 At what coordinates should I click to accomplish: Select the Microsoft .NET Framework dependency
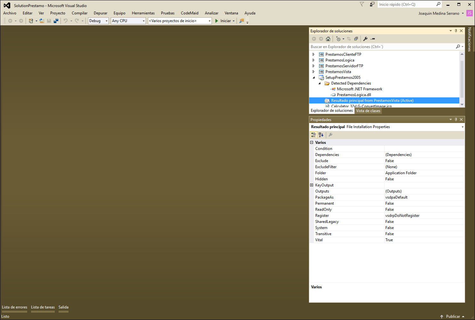click(x=359, y=89)
